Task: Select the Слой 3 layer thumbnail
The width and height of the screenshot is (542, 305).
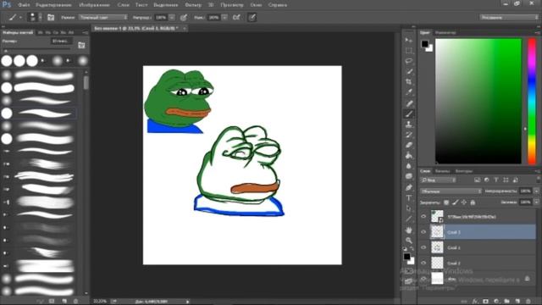Action: coord(437,231)
